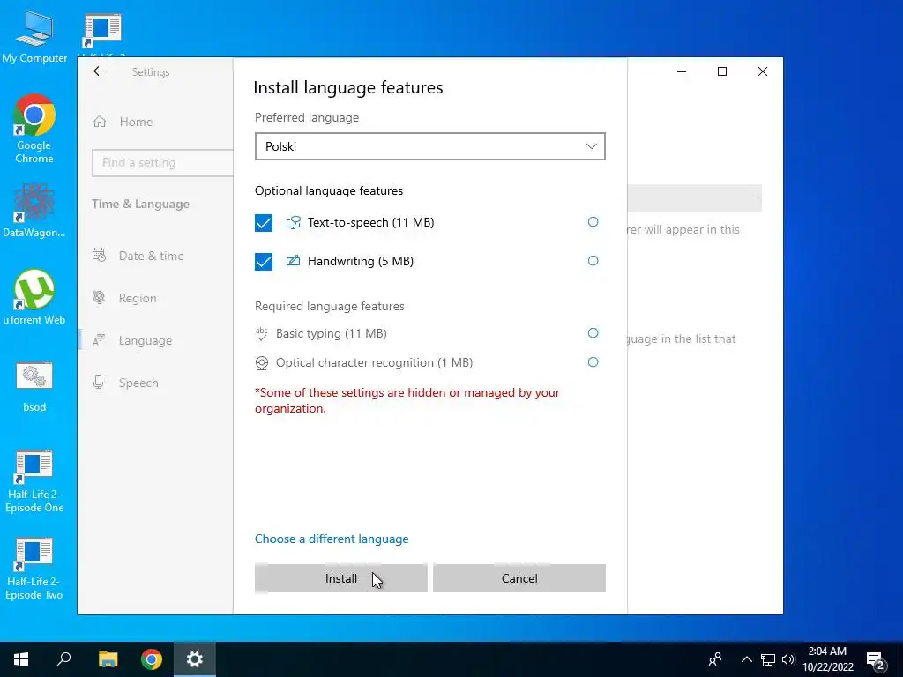Select Half-Life 2 Episode Two shortcut
The width and height of the screenshot is (903, 677).
(34, 569)
